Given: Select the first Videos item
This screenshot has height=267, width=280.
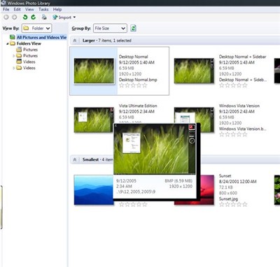Looking at the screenshot, I should [29, 62].
